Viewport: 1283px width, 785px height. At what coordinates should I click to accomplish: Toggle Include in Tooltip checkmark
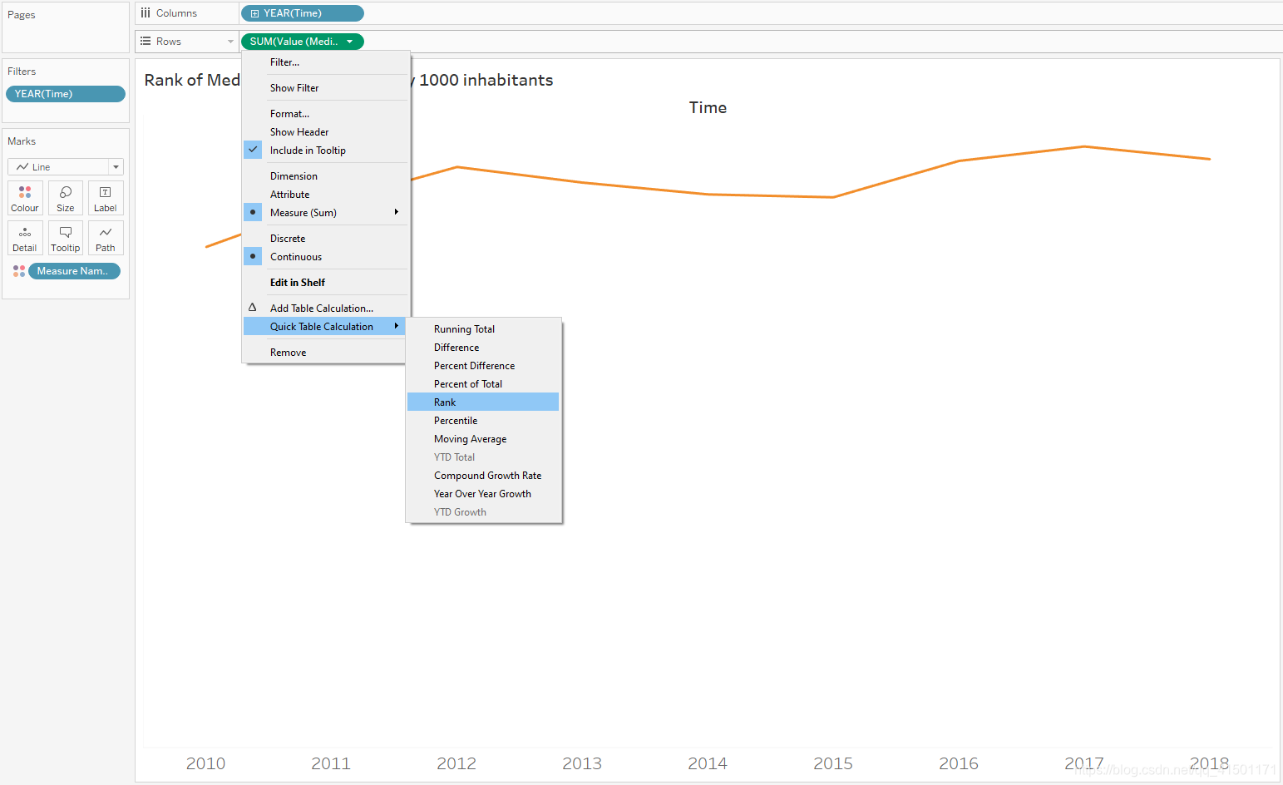click(253, 150)
